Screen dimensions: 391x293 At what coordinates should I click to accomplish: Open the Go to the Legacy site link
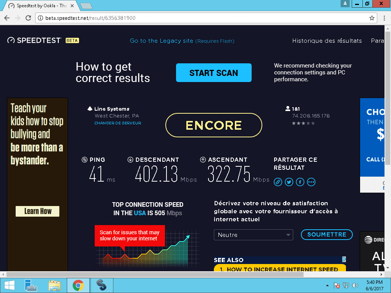coord(182,41)
